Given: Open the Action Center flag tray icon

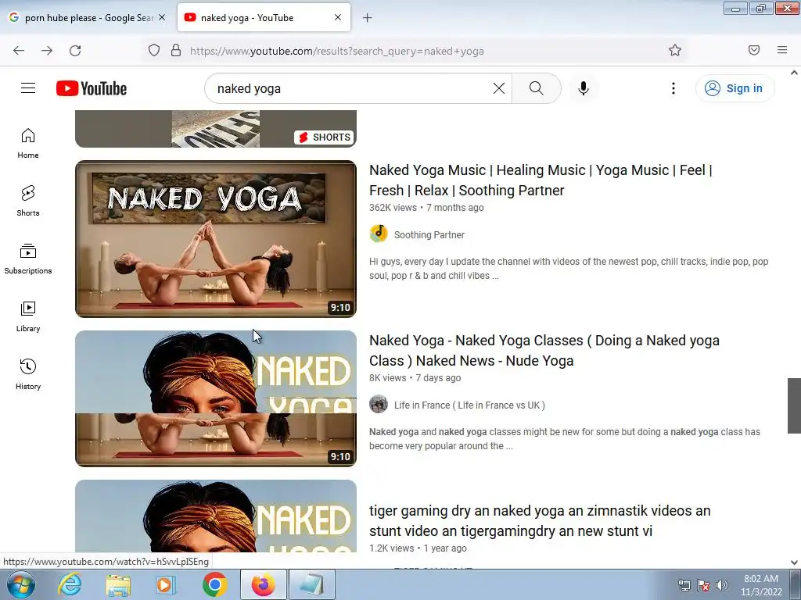Looking at the screenshot, I should pyautogui.click(x=703, y=585).
